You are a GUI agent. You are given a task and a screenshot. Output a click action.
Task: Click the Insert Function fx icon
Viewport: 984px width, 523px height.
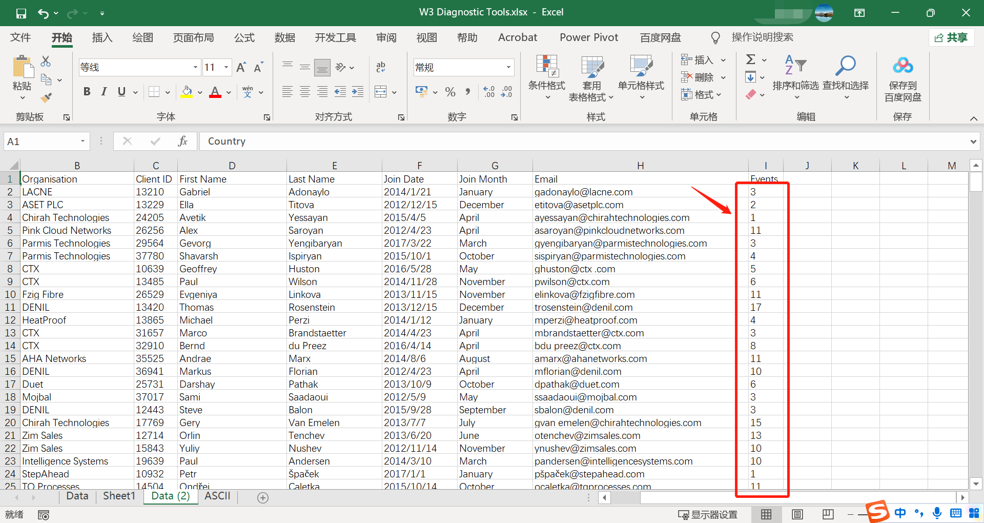pos(182,141)
